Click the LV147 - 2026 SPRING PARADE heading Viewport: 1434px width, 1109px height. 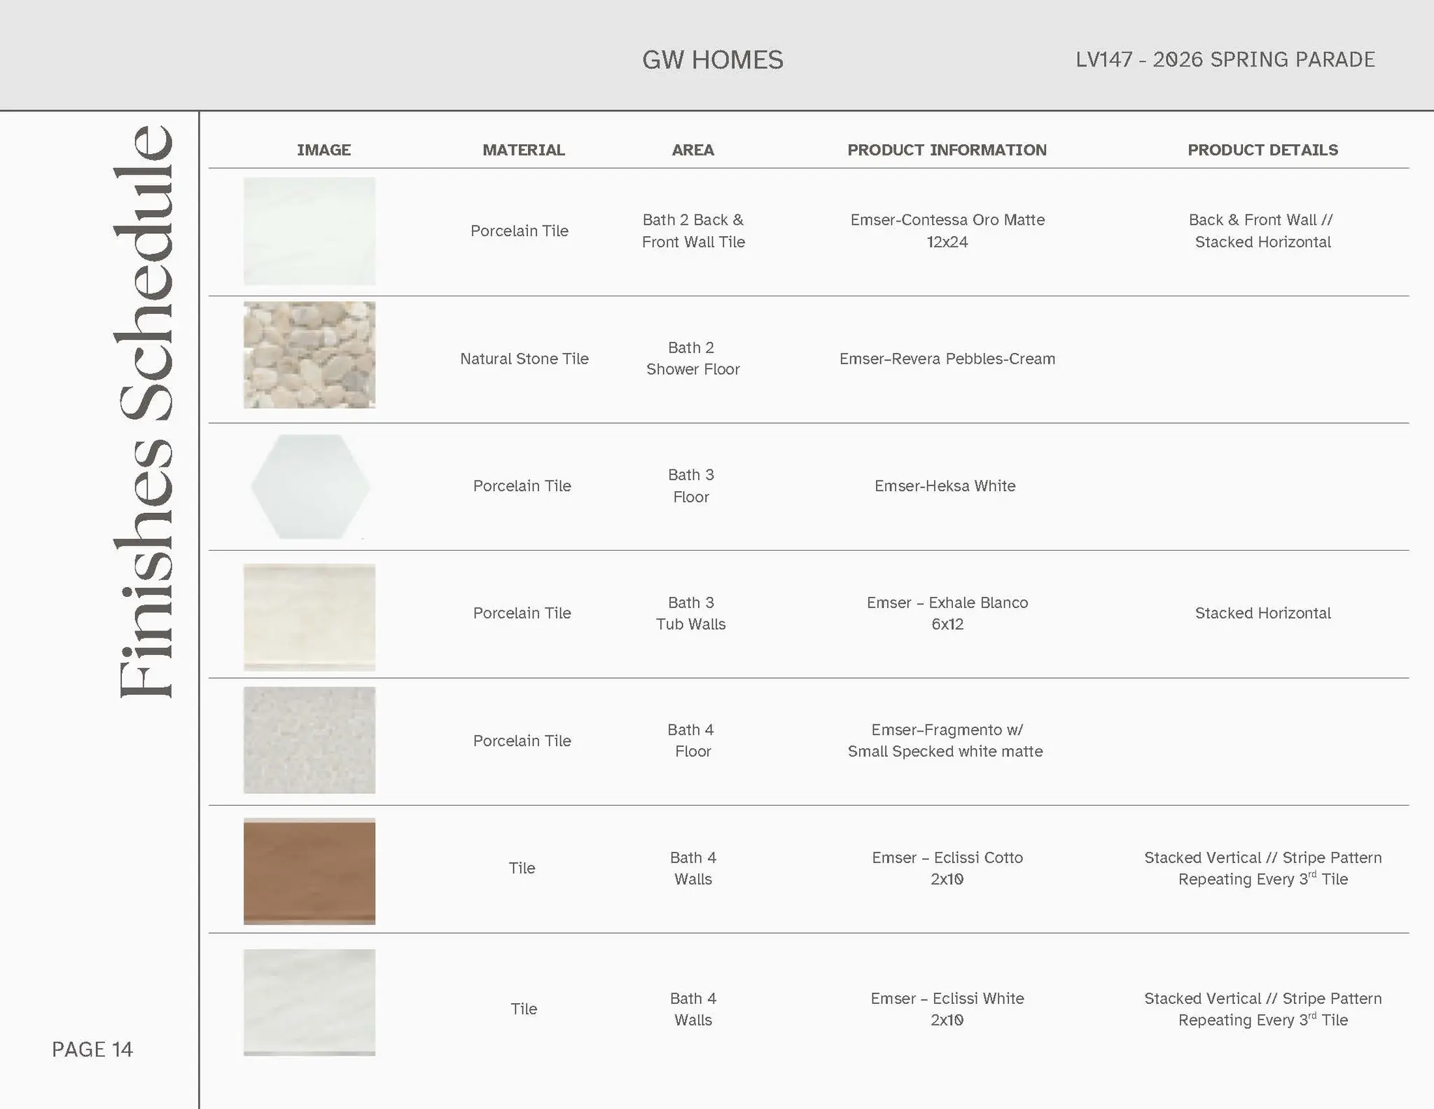1225,60
